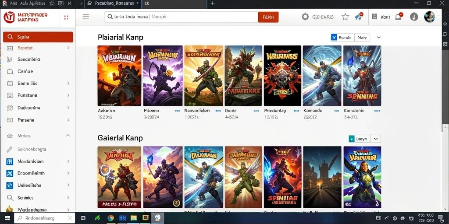Viewport: 449px width, 224px height.
Task: Click the Windows taskbar search box
Action: pyautogui.click(x=45, y=218)
